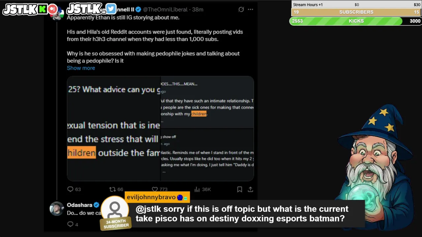Click the reply speech bubble icon showing 63

click(x=70, y=189)
